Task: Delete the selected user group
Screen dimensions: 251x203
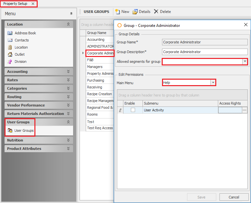Action: click(162, 12)
